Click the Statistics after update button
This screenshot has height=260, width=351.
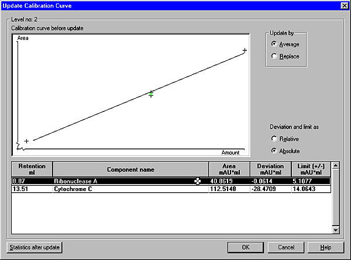(35, 248)
